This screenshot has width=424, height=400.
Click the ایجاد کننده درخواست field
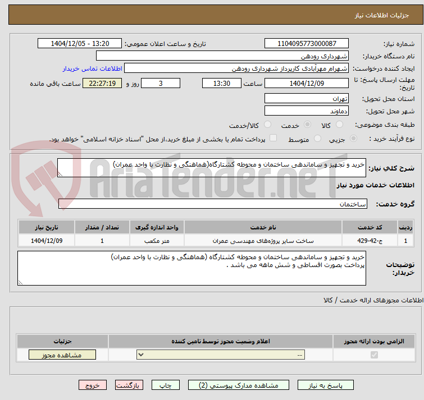tap(236, 68)
